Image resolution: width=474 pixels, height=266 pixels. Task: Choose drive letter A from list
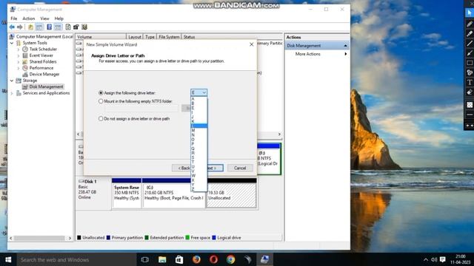pos(199,98)
